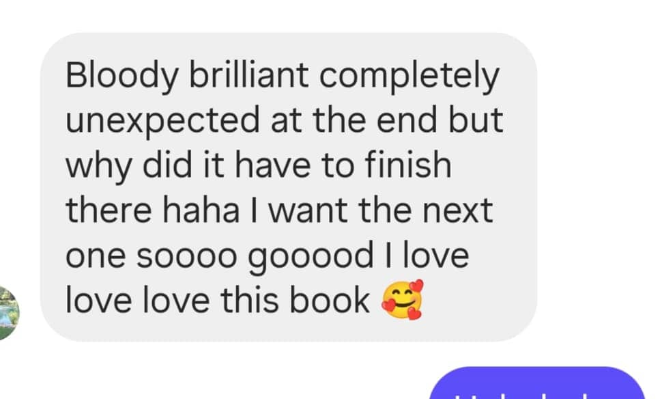Click the word "why" in the message
Screen dimensions: 662x399
tap(99, 167)
